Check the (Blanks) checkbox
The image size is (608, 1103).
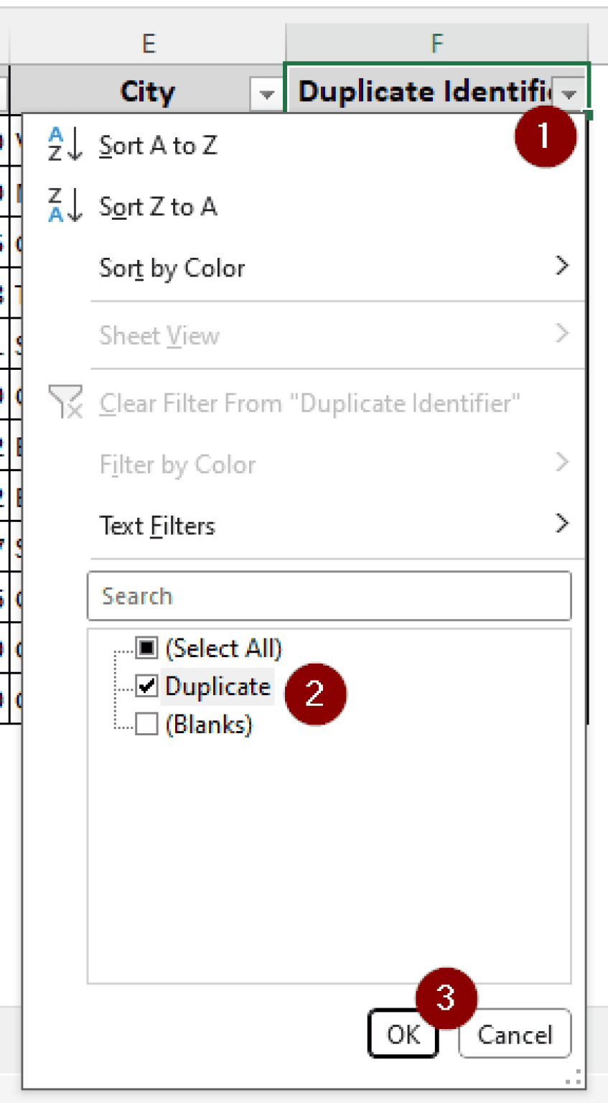pyautogui.click(x=146, y=724)
